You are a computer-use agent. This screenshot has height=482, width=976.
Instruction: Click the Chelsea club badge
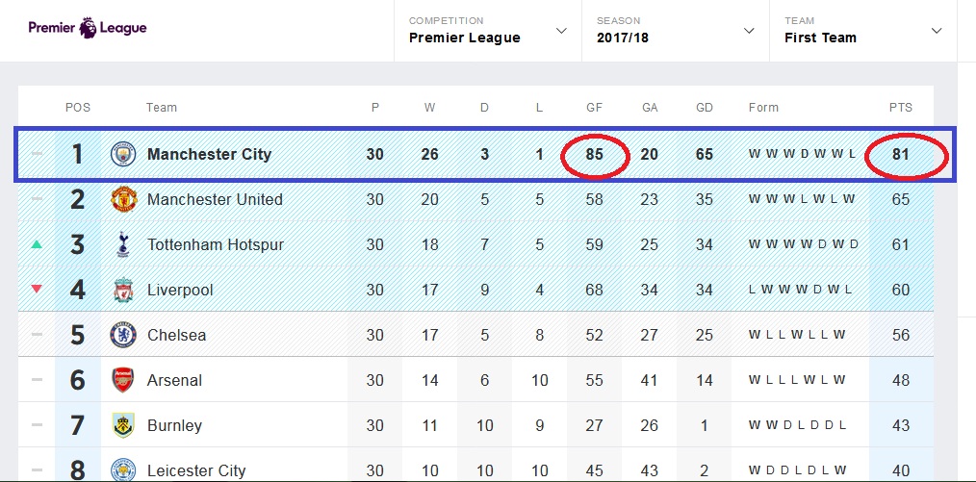(x=122, y=335)
